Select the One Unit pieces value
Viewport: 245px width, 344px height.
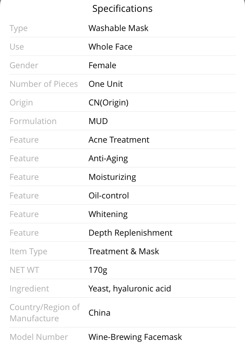[x=106, y=84]
